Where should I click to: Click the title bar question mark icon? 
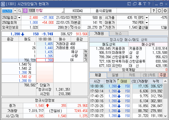coord(149,4)
